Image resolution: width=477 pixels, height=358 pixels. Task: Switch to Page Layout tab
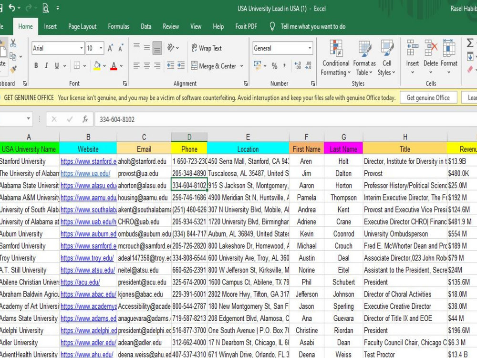[x=82, y=26]
